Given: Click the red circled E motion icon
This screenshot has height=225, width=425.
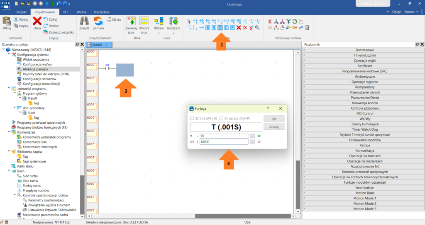Looking at the screenshot, I should click(x=270, y=22).
